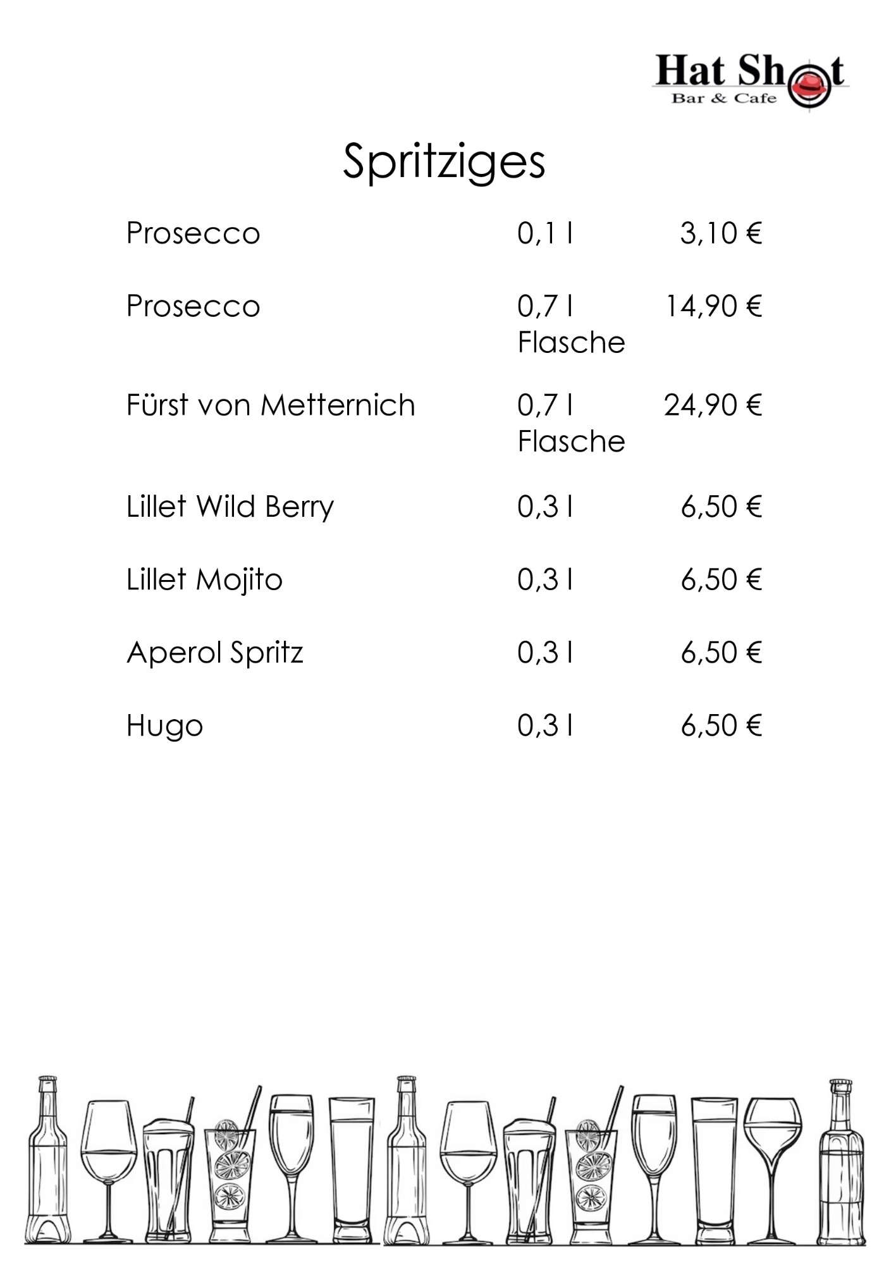Viewport: 891px width, 1265px height.
Task: Click the Lillet Mojito item
Action: coord(204,580)
